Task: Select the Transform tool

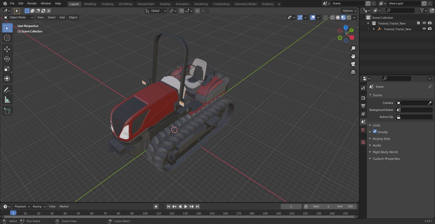Action: coord(7,78)
